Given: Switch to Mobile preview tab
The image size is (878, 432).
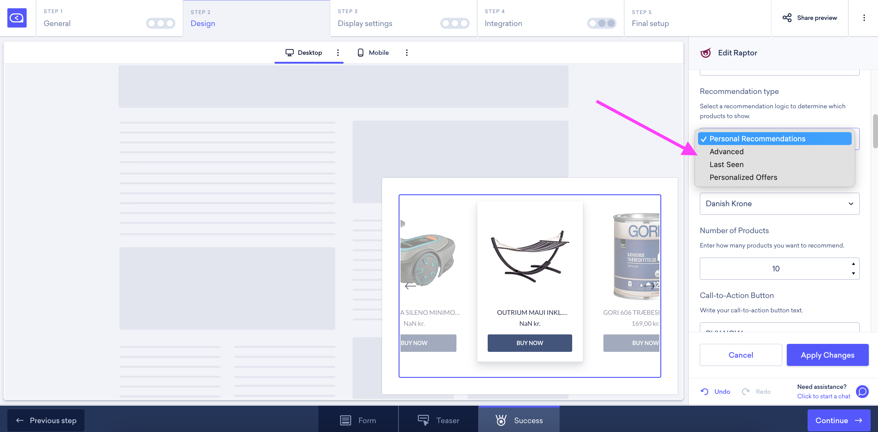Looking at the screenshot, I should [x=373, y=52].
